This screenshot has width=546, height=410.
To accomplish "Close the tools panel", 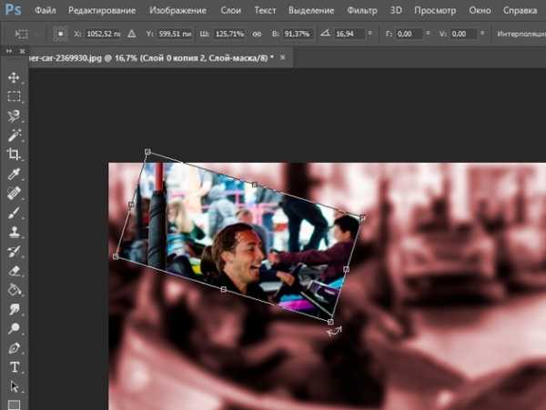I will (x=22, y=51).
